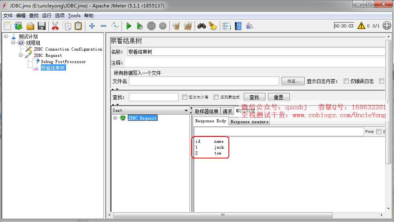This screenshot has width=394, height=222.
Task: Click the 名称 input field
Action: tap(256, 52)
